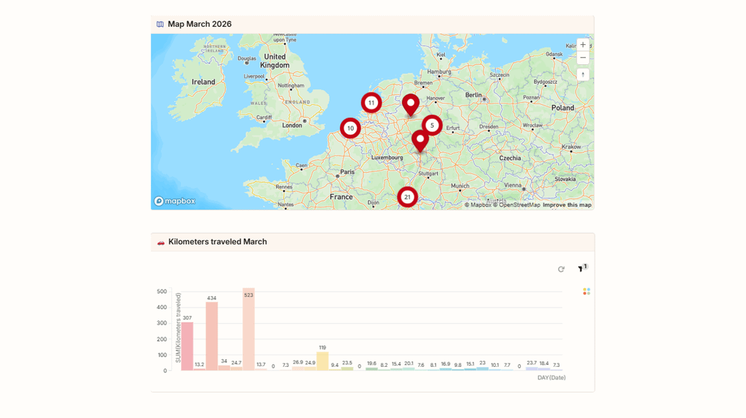The image size is (746, 418).
Task: Open the chart color legend dots
Action: (586, 292)
